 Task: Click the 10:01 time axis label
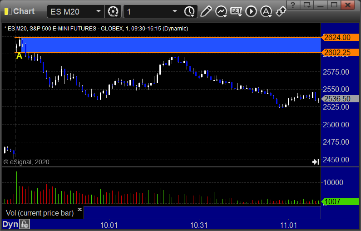point(109,225)
